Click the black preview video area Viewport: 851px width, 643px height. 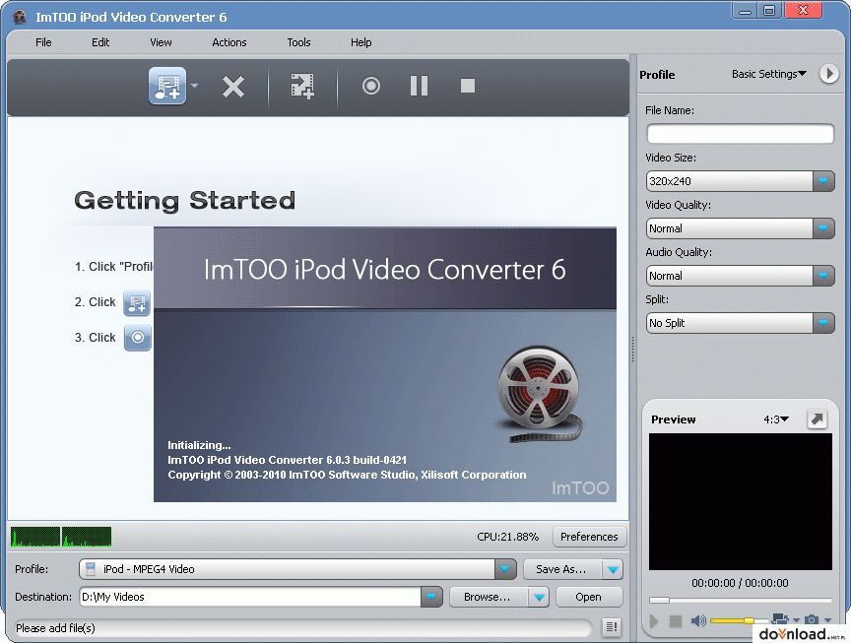(x=741, y=501)
